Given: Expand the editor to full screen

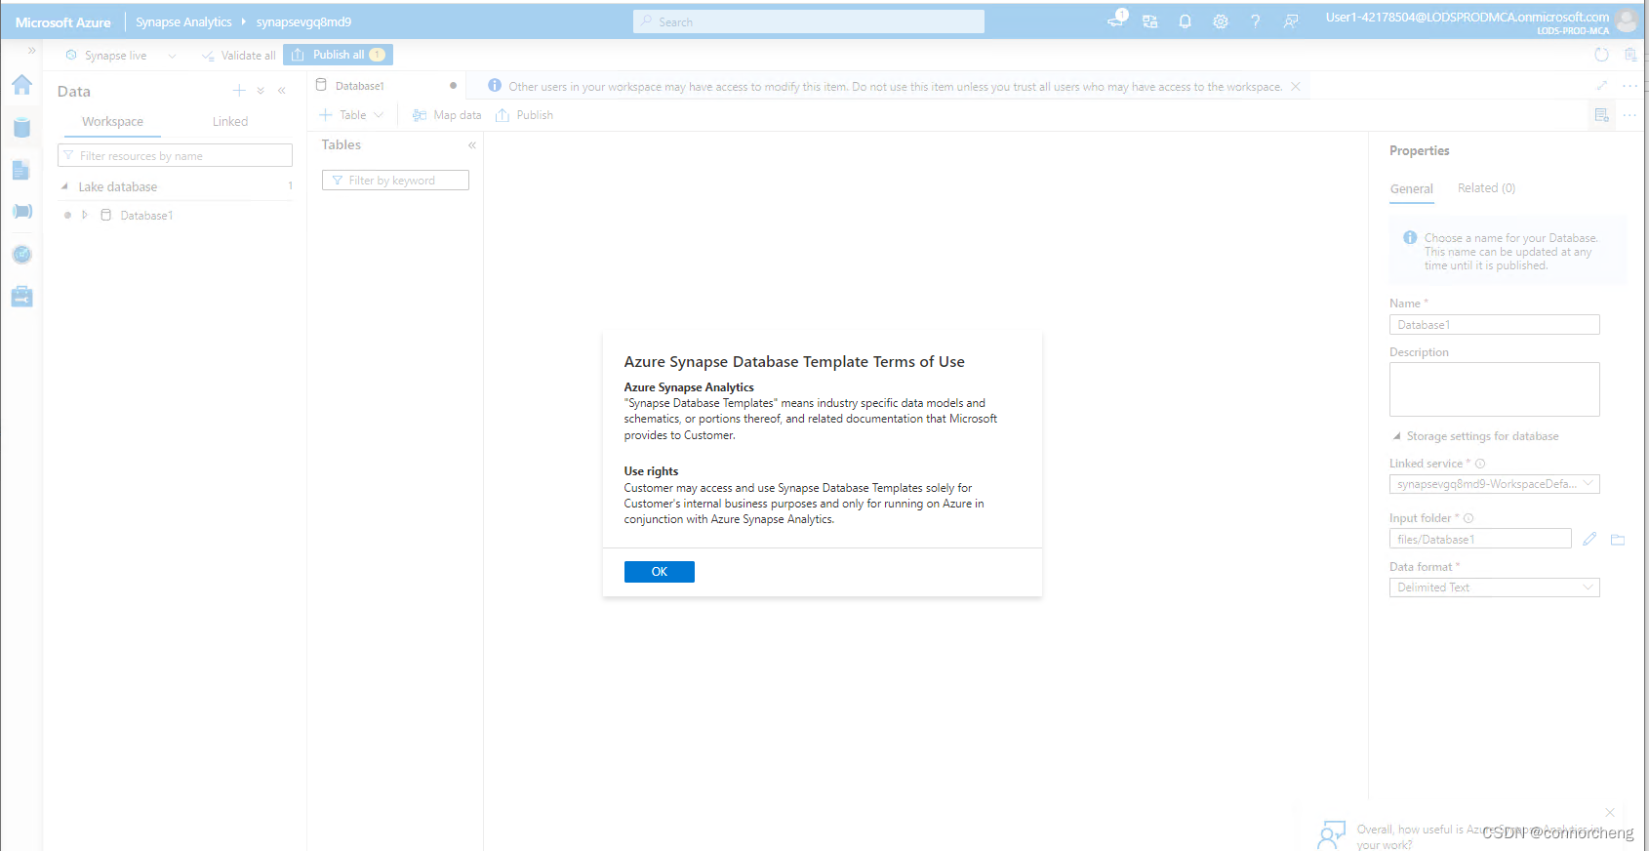Looking at the screenshot, I should tap(1601, 86).
